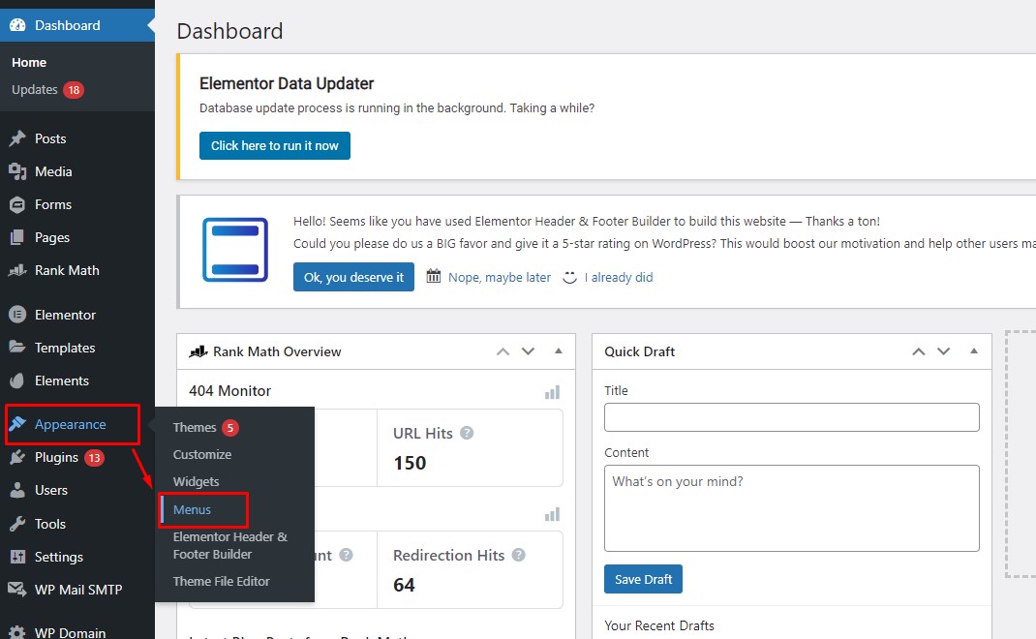This screenshot has width=1036, height=639.
Task: Open the WP Mail SMTP menu label
Action: click(78, 590)
